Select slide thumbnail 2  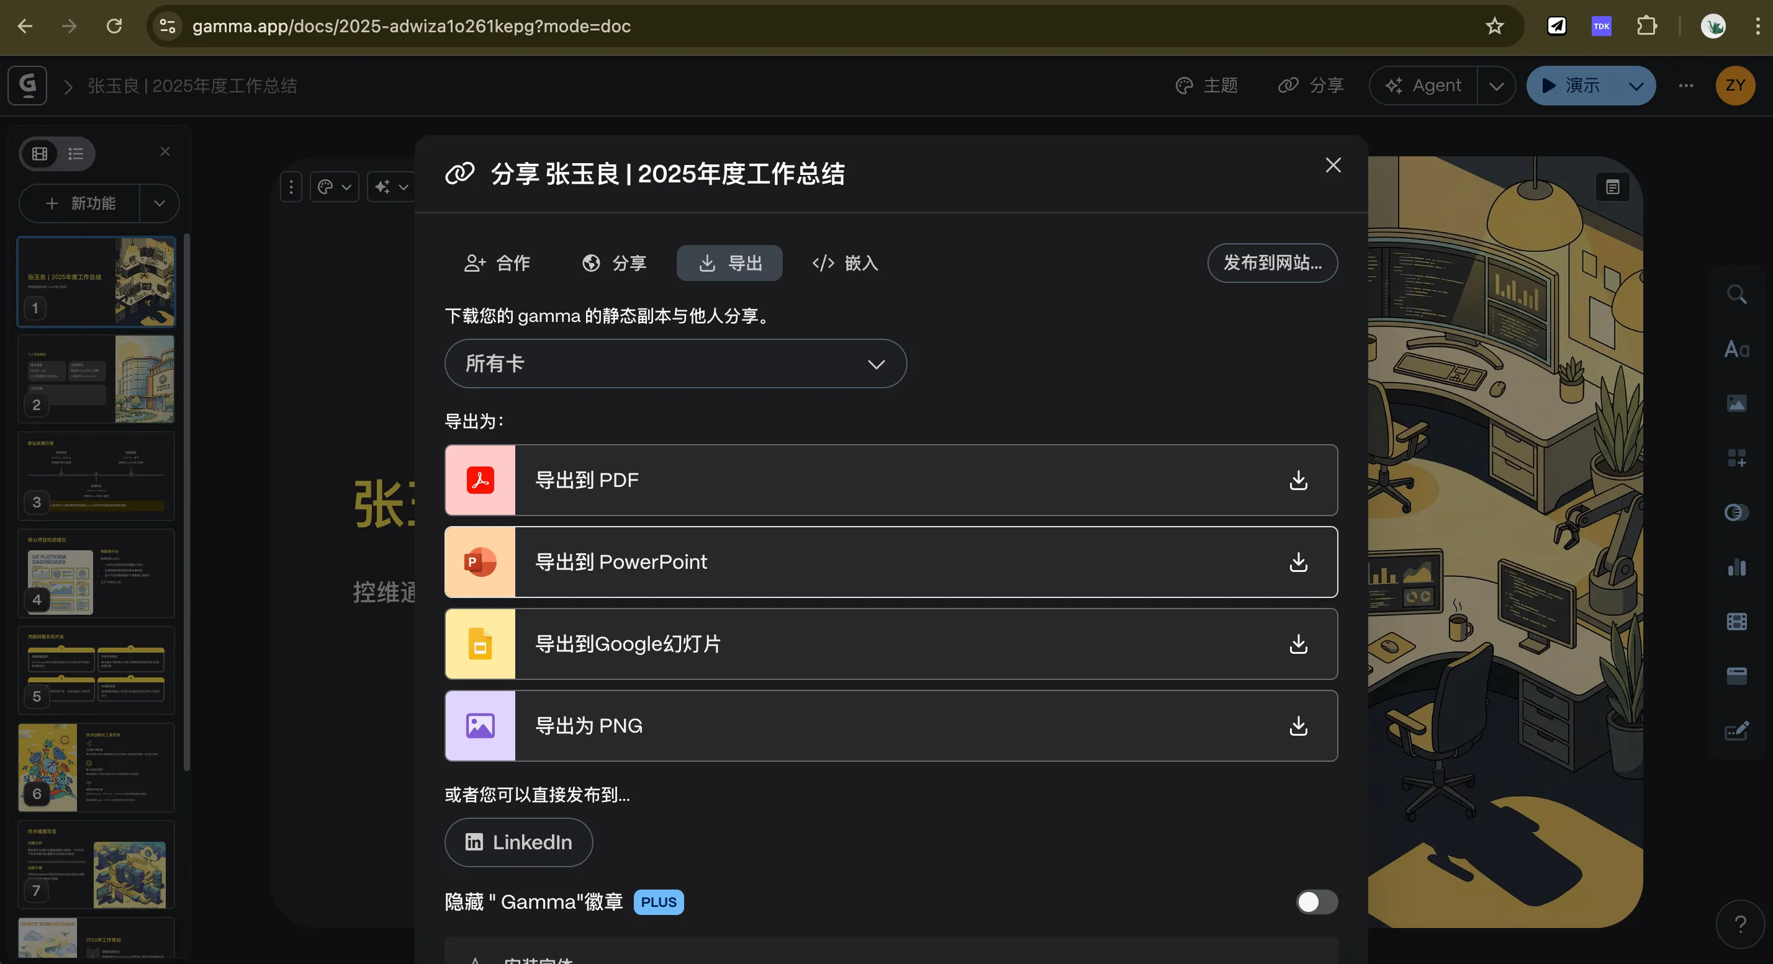point(96,379)
